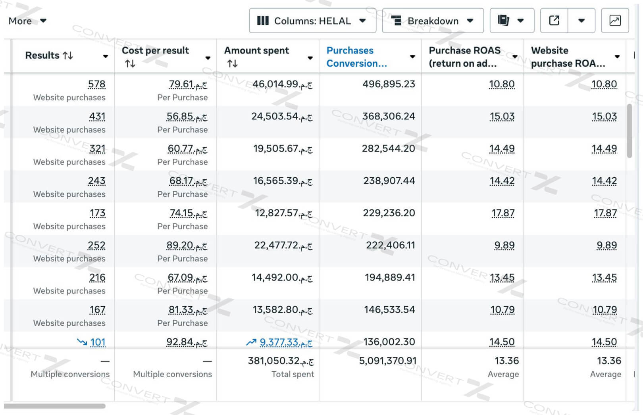643x415 pixels.
Task: Click the Purchases Conversion column header
Action: click(356, 57)
